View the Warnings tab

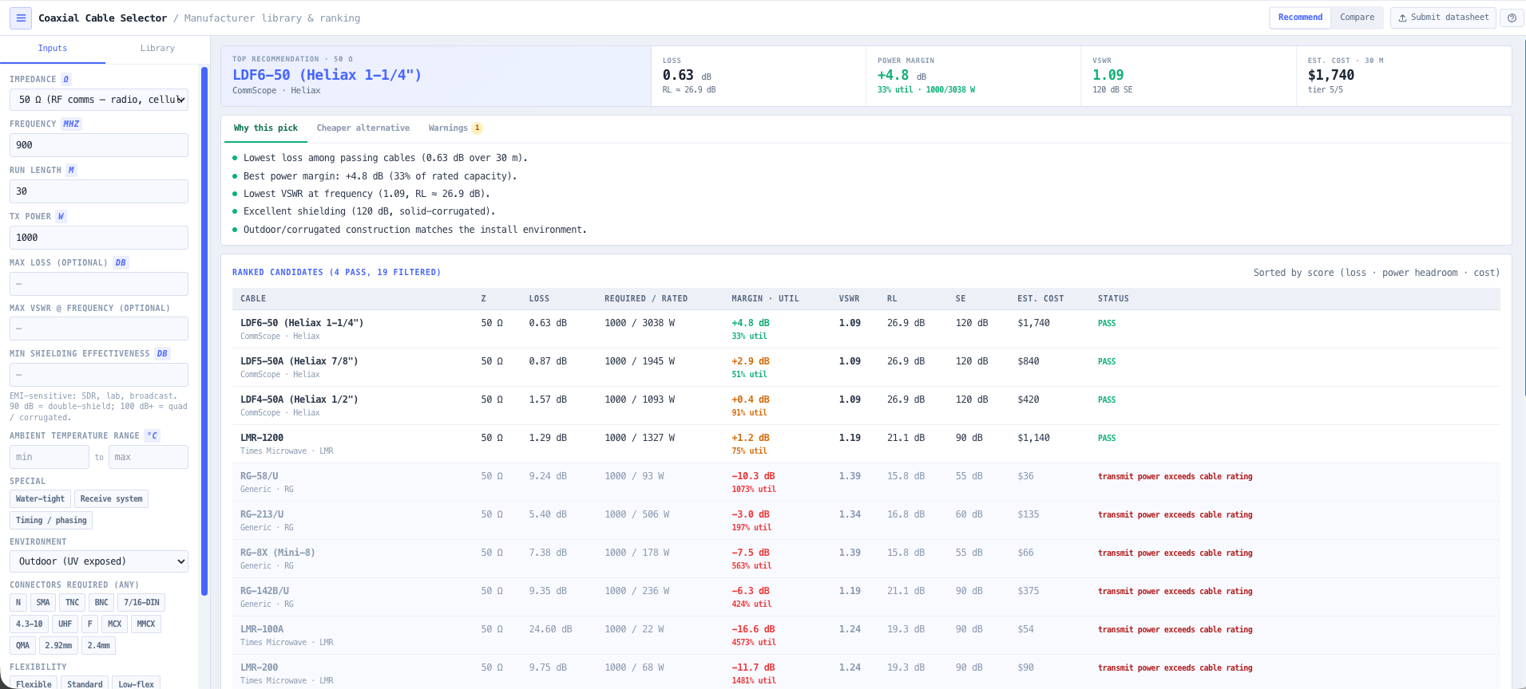click(x=454, y=128)
